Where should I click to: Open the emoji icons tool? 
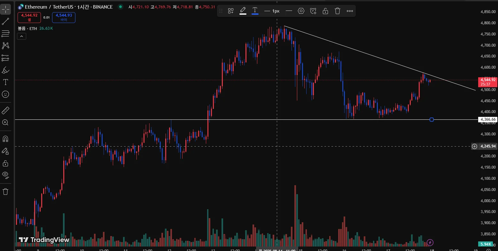5,94
